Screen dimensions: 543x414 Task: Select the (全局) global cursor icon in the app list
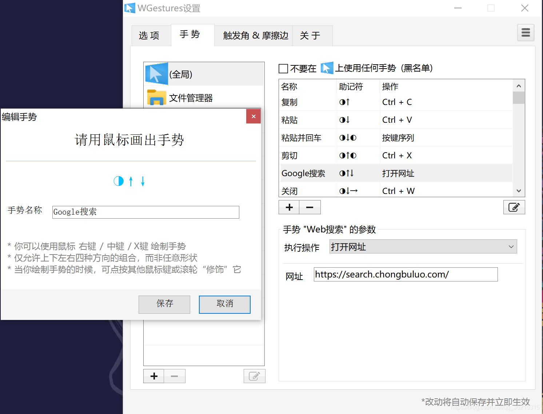157,74
